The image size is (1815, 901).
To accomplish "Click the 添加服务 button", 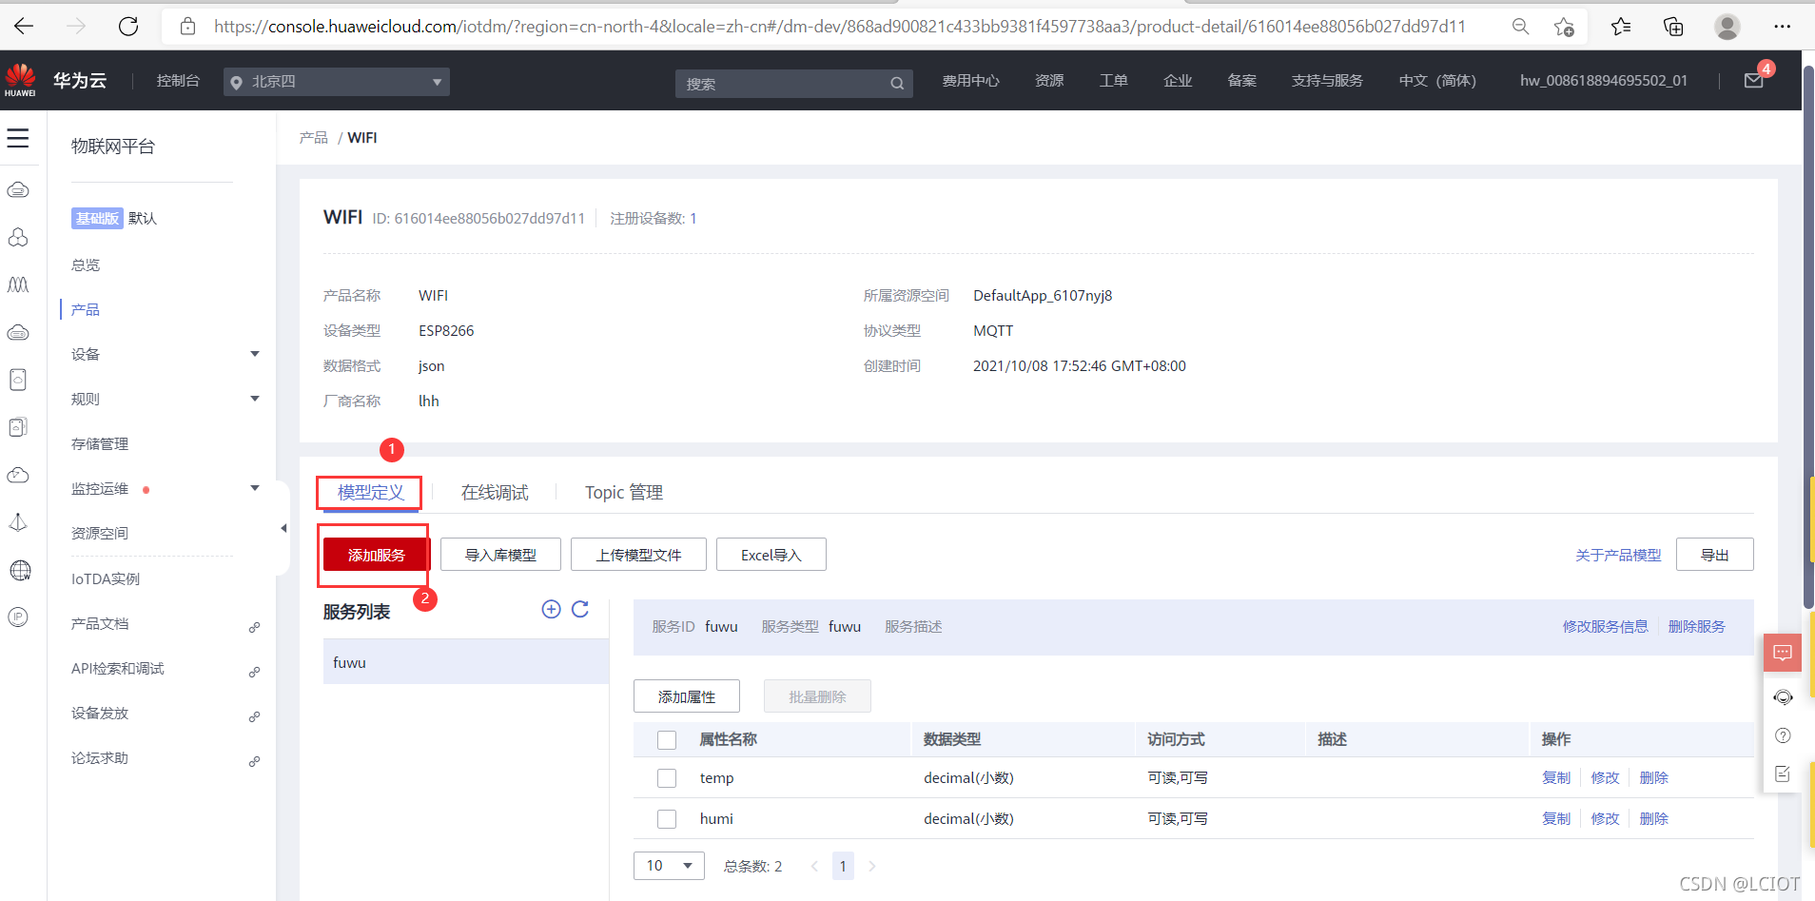I will (x=376, y=555).
